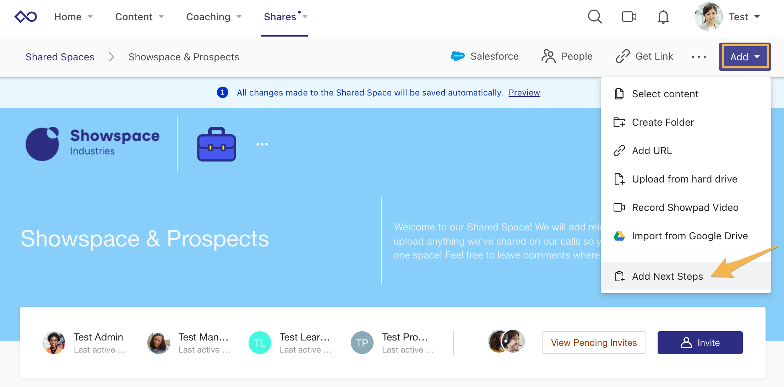
Task: Go to the Home menu
Action: coord(67,17)
